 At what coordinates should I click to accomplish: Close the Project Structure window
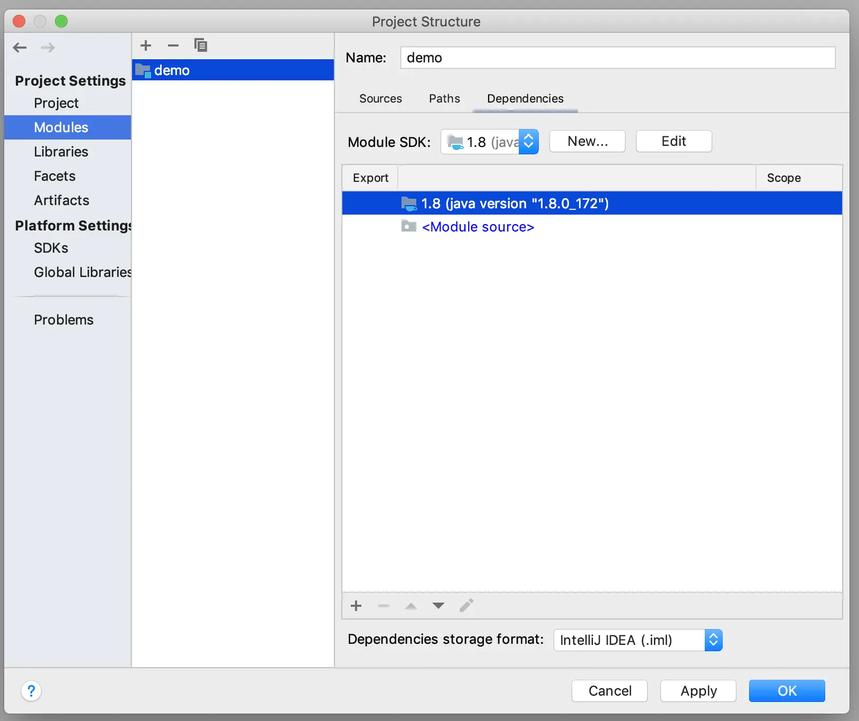[19, 21]
